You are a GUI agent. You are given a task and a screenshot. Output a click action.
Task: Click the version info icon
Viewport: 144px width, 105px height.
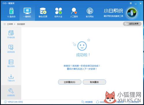click(5, 102)
